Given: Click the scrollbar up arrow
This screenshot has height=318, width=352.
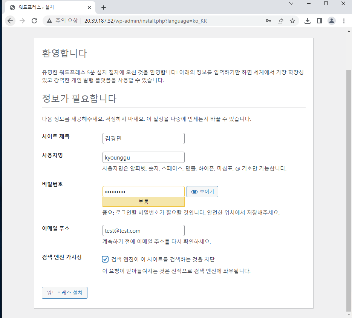Looking at the screenshot, I should pyautogui.click(x=349, y=31).
